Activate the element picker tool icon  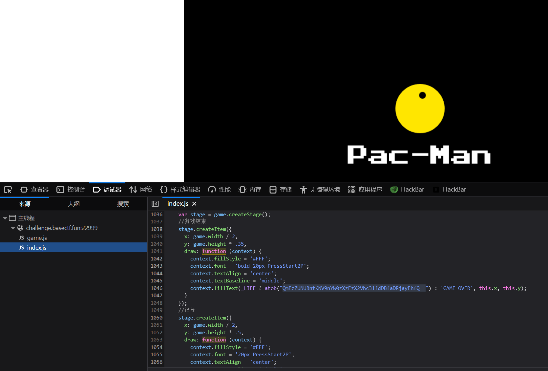click(x=8, y=190)
